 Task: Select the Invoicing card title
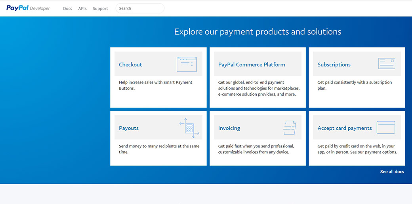point(229,128)
